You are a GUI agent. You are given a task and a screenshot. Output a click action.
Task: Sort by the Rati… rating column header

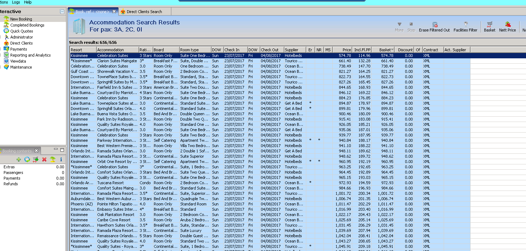[146, 50]
